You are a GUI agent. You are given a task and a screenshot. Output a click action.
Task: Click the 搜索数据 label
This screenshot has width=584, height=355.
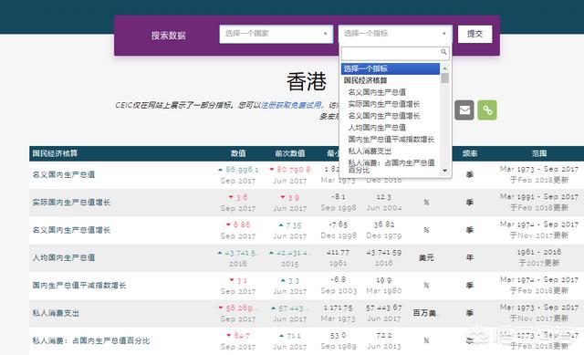coord(168,36)
